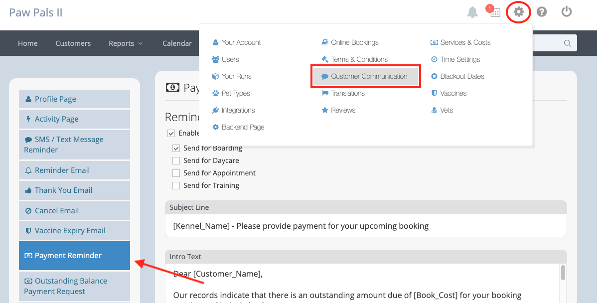This screenshot has width=597, height=303.
Task: Toggle the Enable reminder checkbox
Action: pos(171,133)
